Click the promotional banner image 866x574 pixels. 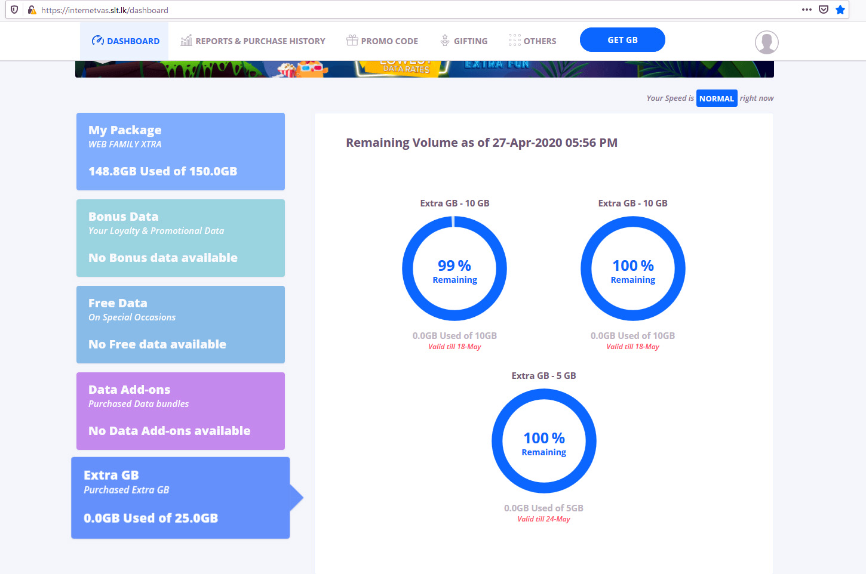click(425, 69)
